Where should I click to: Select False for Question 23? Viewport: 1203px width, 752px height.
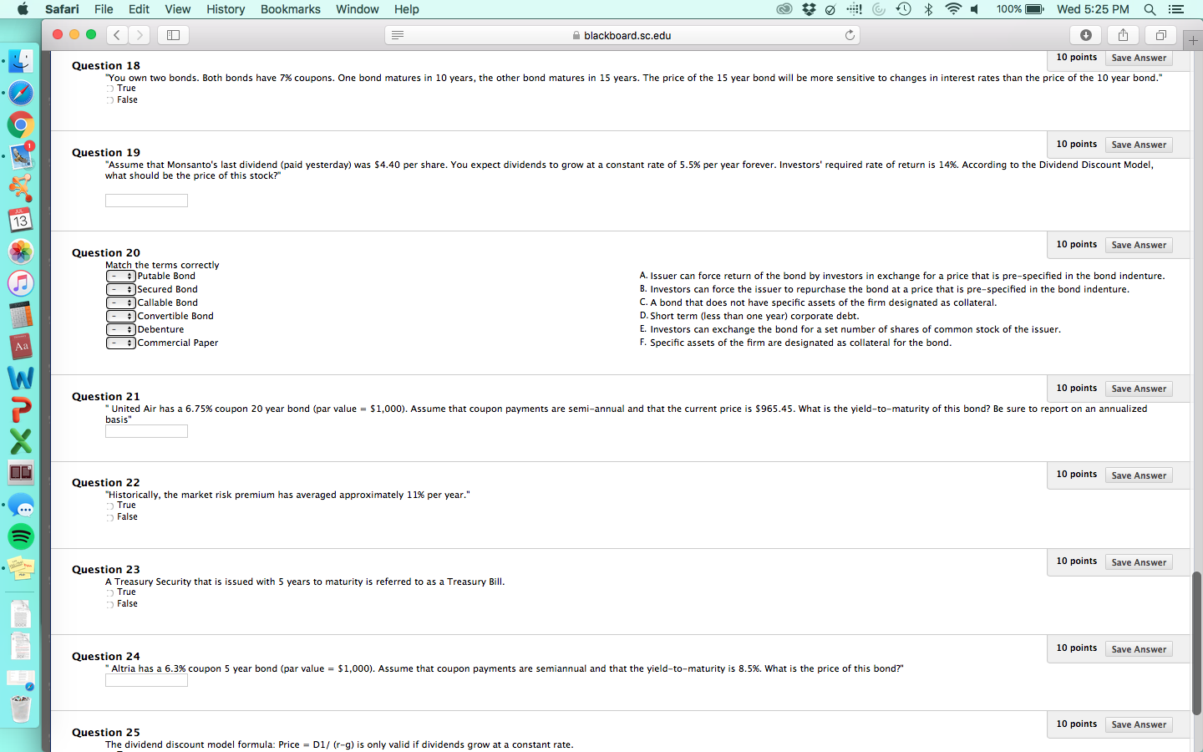point(109,604)
